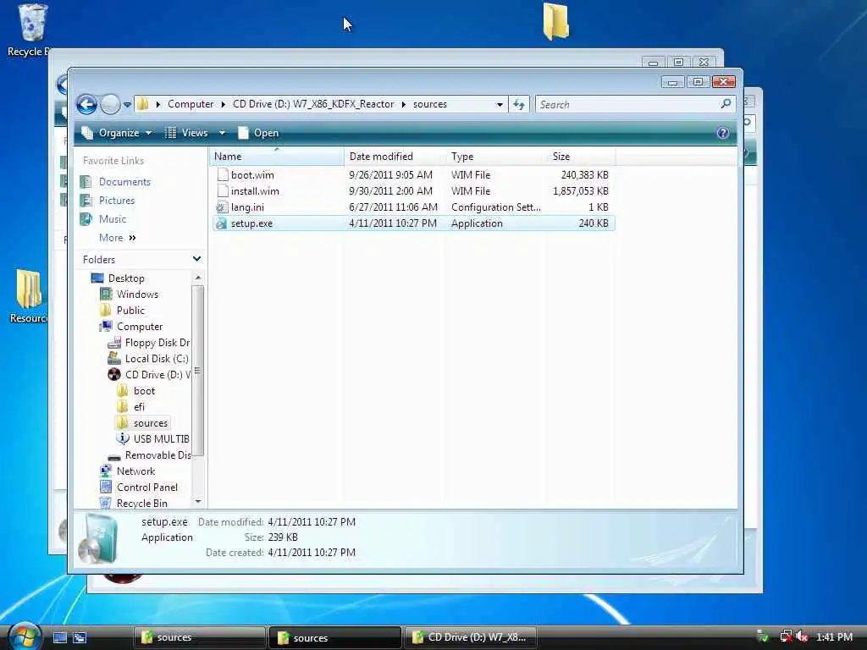Click 1,857,053 KB size cell
This screenshot has width=867, height=650.
(581, 190)
